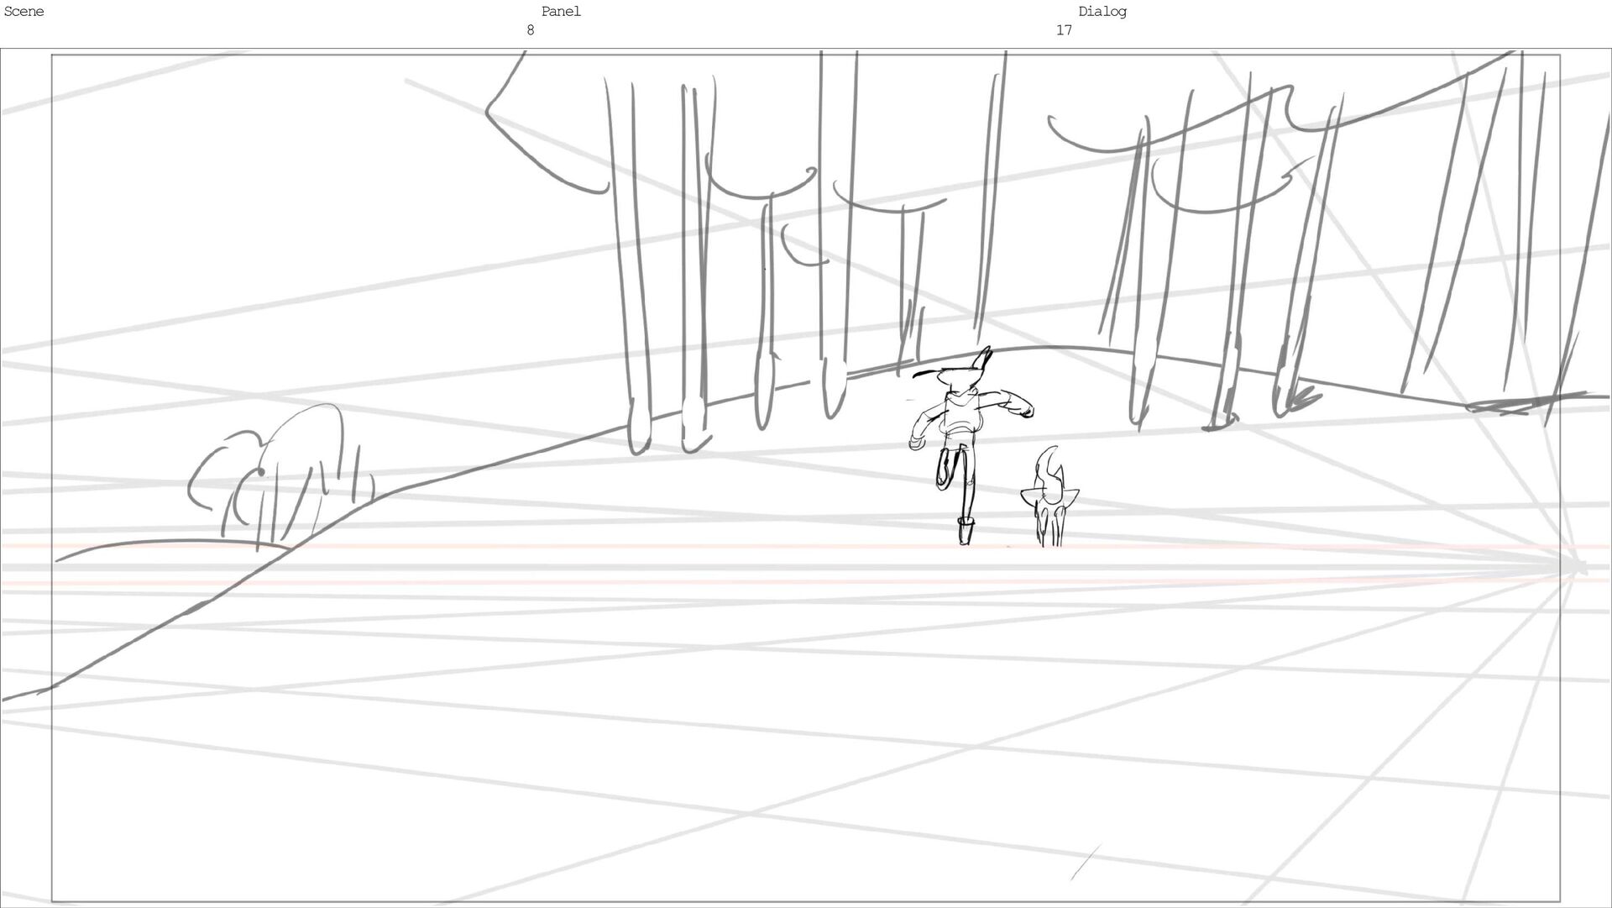Click the Scene header label

24,12
